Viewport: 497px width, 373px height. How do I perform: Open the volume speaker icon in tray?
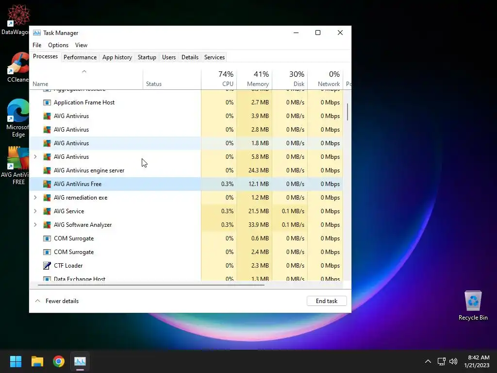pos(453,361)
